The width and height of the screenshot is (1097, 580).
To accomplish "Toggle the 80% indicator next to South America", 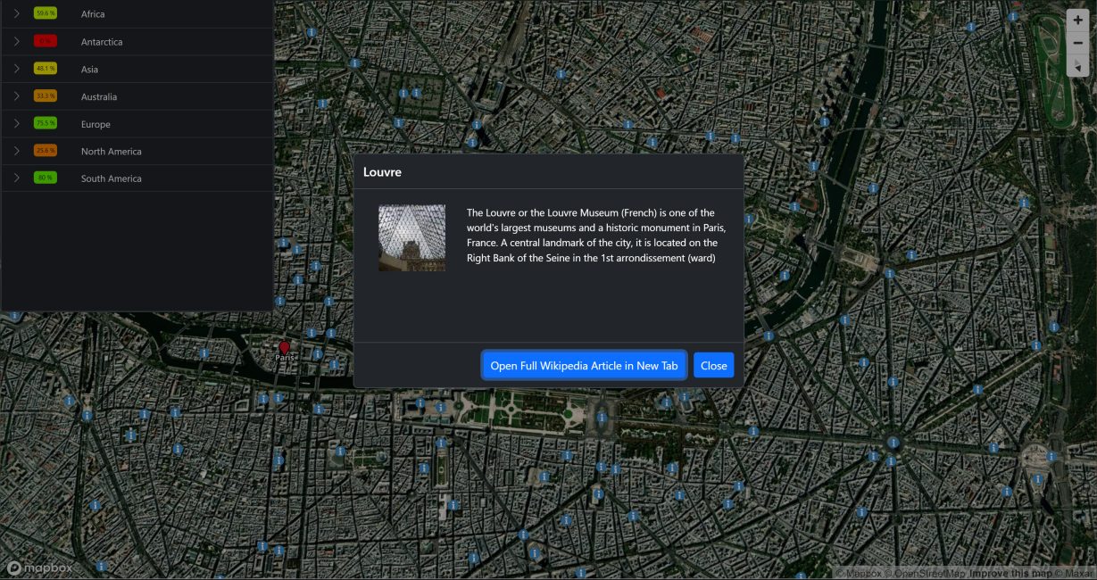I will (45, 178).
